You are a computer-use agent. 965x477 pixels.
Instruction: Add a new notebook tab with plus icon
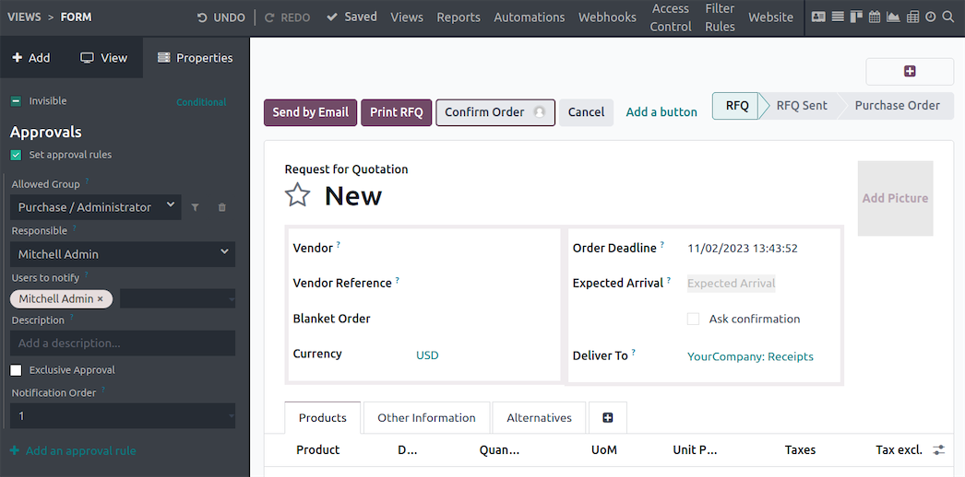point(607,418)
